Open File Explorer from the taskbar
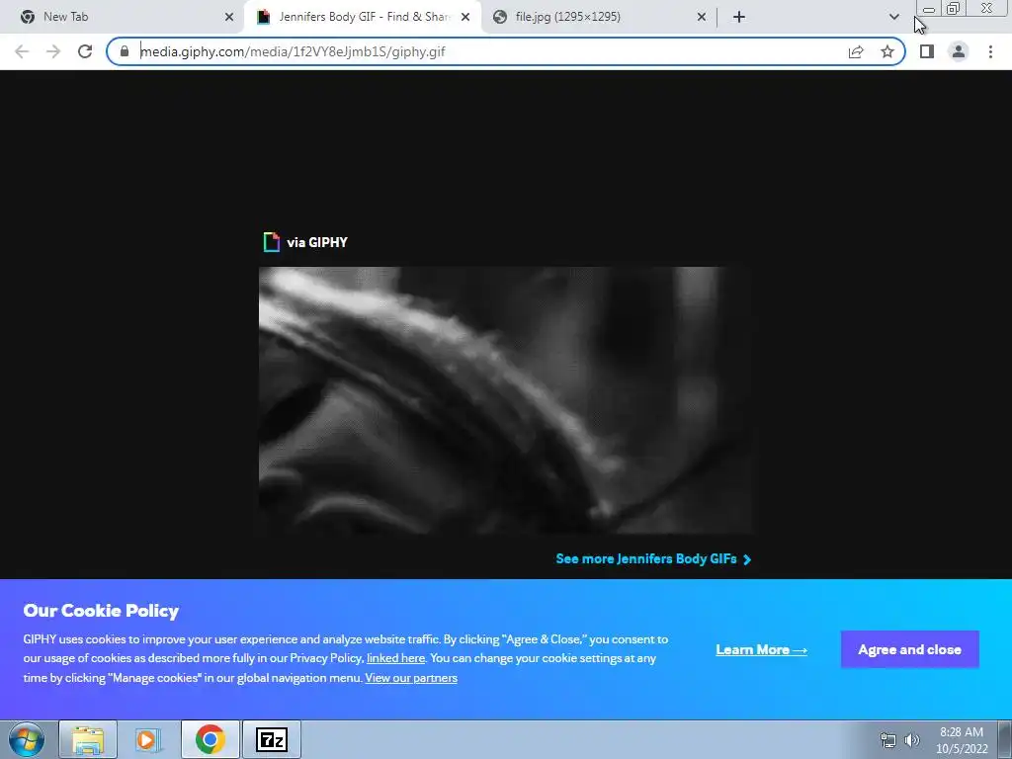 pos(88,739)
